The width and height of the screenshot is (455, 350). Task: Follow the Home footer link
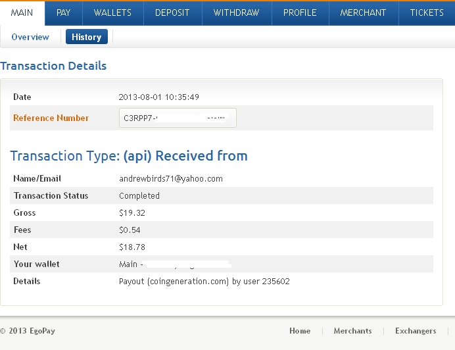300,331
